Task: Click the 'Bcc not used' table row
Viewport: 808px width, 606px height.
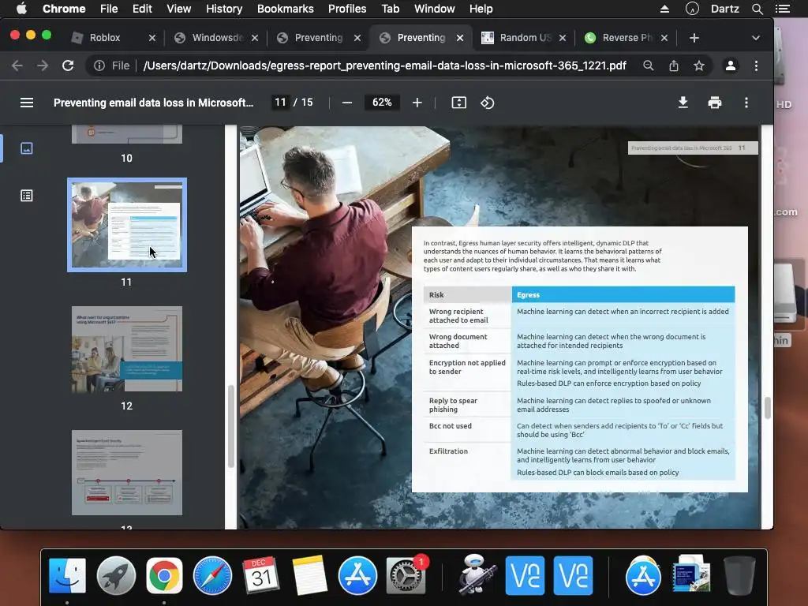Action: [x=579, y=430]
